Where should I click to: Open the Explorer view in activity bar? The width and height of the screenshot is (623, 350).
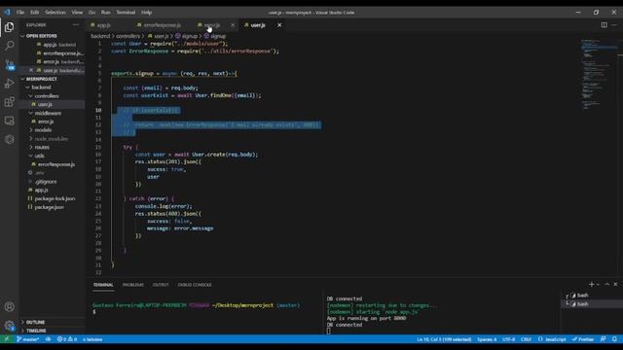point(9,27)
